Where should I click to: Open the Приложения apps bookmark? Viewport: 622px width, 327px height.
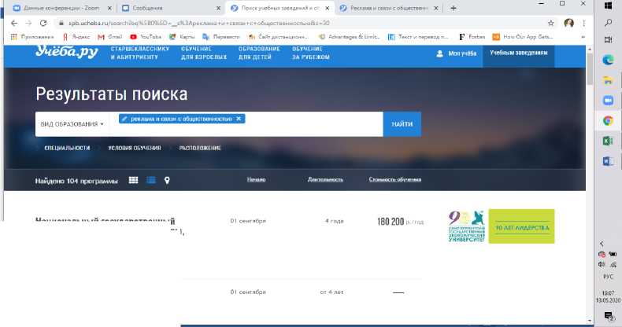pos(32,37)
